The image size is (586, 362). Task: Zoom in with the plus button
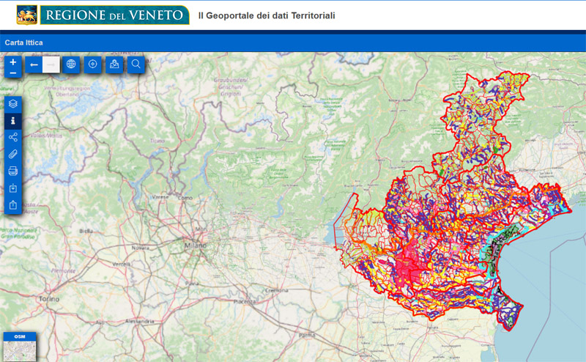click(13, 62)
